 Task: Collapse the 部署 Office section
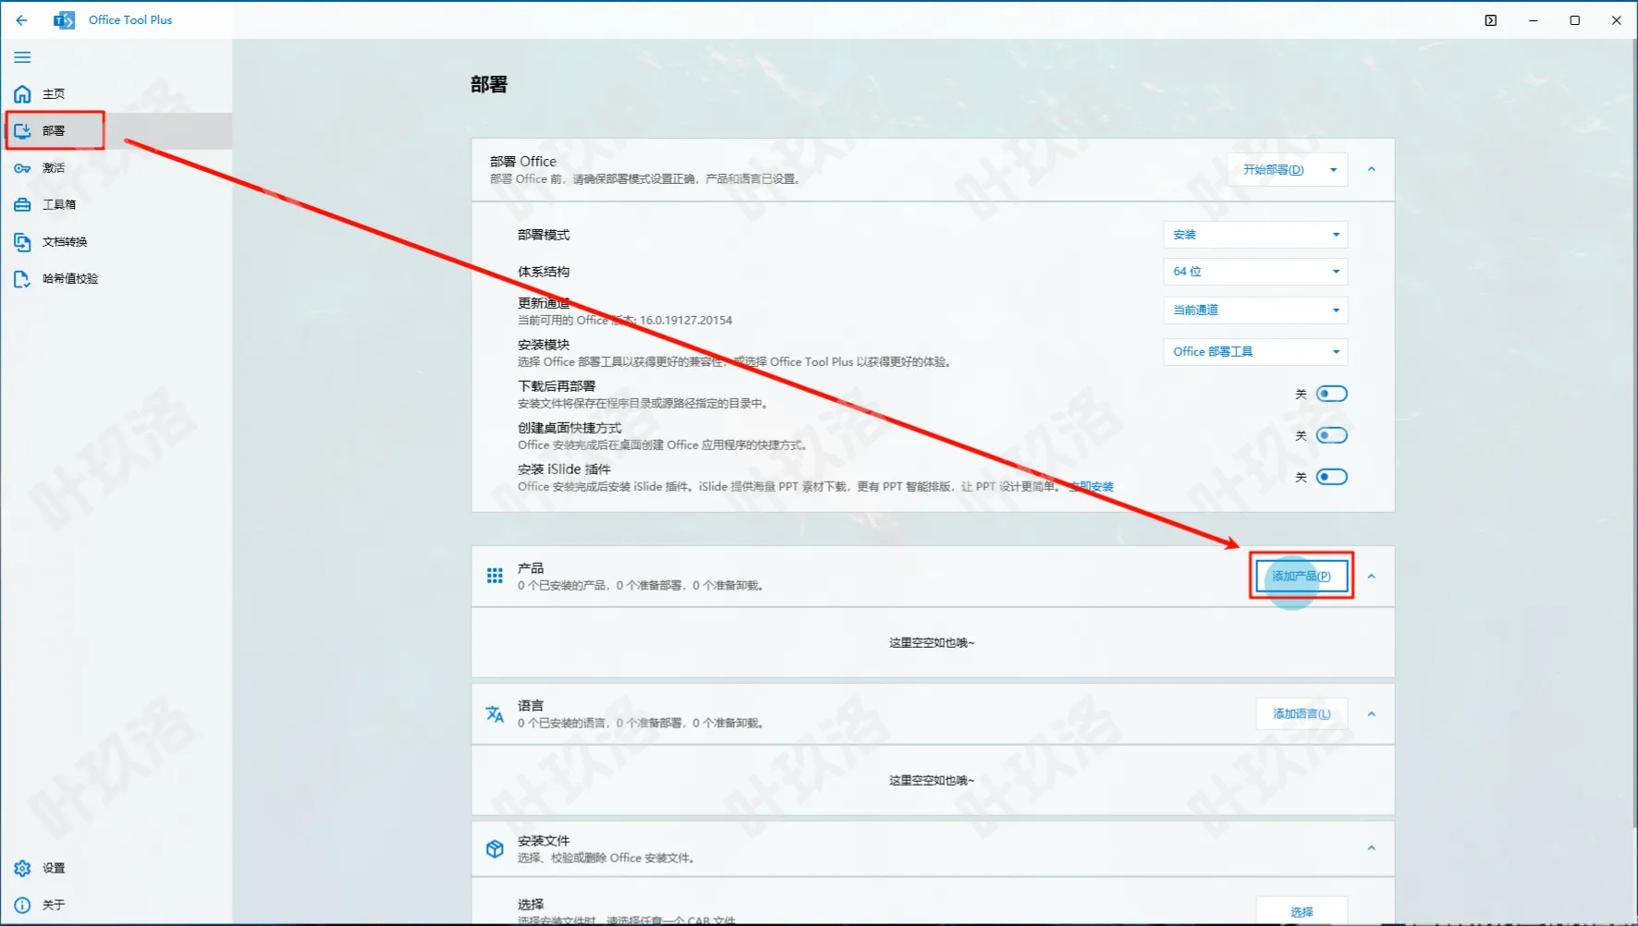(x=1372, y=170)
